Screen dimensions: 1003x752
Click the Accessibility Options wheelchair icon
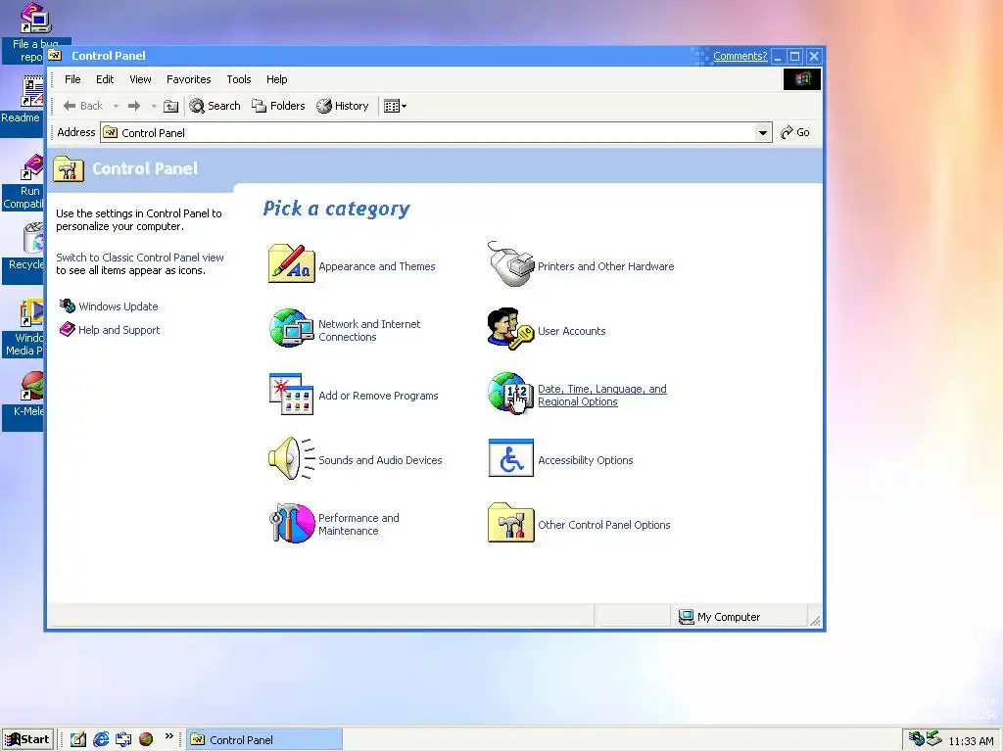510,458
